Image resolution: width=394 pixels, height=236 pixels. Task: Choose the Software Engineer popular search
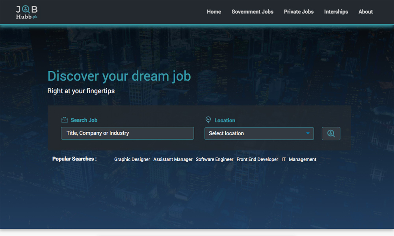pyautogui.click(x=215, y=159)
